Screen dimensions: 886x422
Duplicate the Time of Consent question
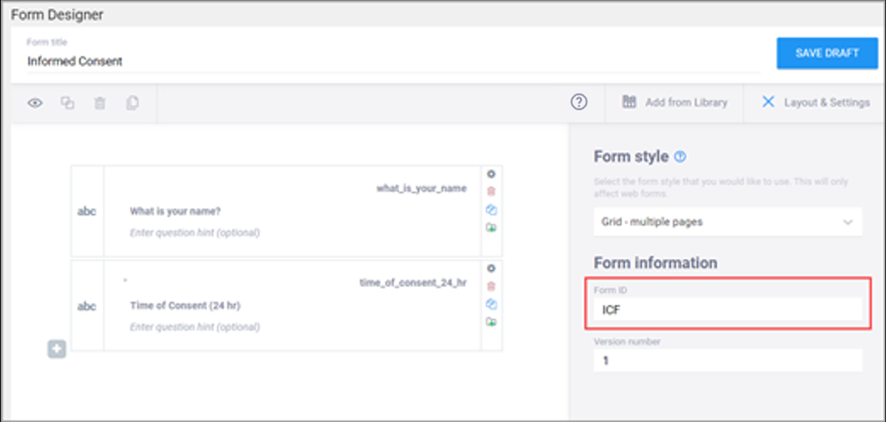pyautogui.click(x=491, y=304)
